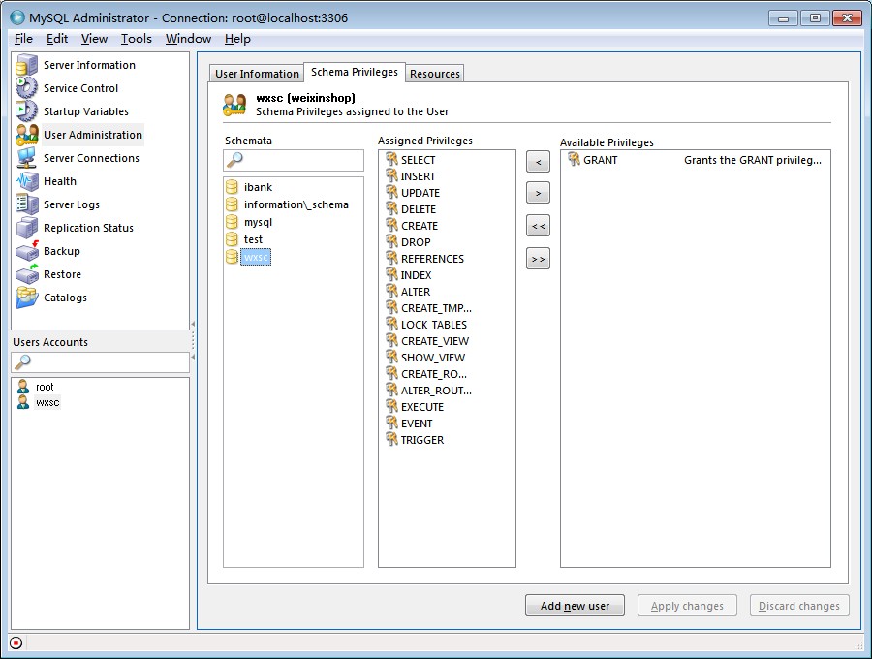Image resolution: width=872 pixels, height=659 pixels.
Task: Open the File menu
Action: point(23,39)
